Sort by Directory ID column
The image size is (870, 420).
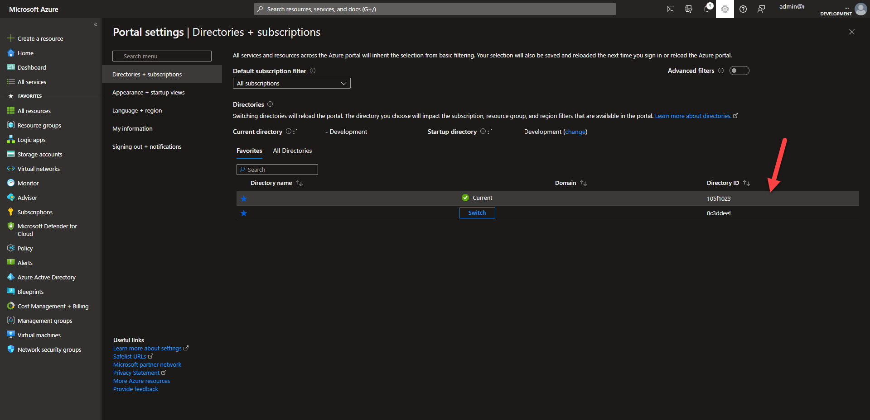coord(728,183)
